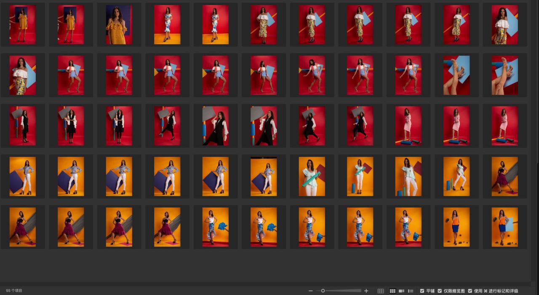Uncheck the 仅限缩览图 checkbox

click(440, 291)
